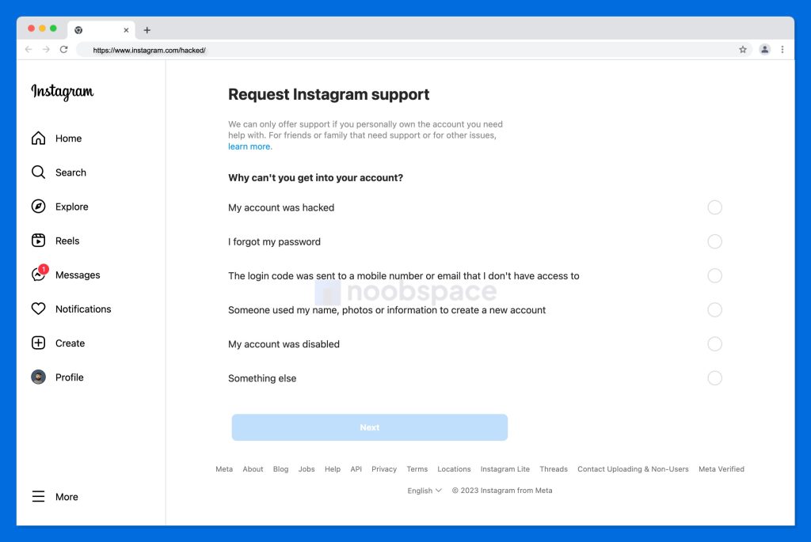Image resolution: width=811 pixels, height=542 pixels.
Task: Choose the "Something else" option
Action: pyautogui.click(x=715, y=378)
